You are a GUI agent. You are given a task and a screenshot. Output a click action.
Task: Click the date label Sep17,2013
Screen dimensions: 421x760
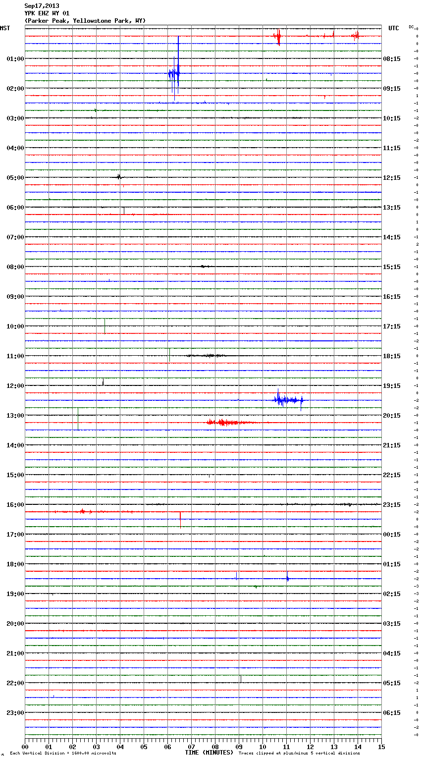pos(42,6)
